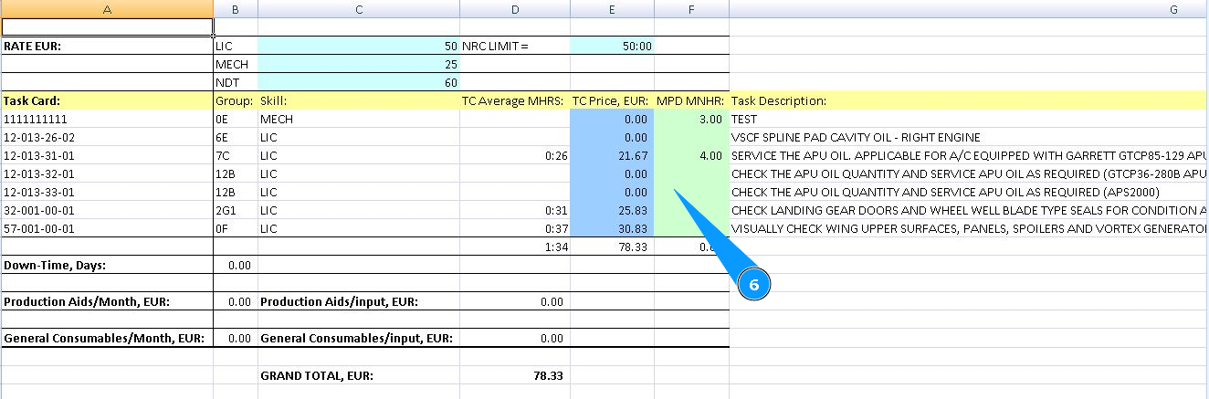
Task: Select the NRC limit value 50:00
Action: (612, 46)
